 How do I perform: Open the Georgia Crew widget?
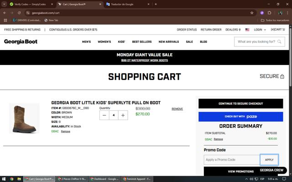271,170
